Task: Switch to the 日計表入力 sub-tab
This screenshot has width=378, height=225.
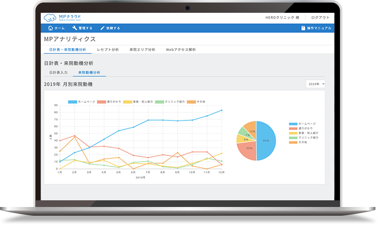Action: pyautogui.click(x=58, y=73)
